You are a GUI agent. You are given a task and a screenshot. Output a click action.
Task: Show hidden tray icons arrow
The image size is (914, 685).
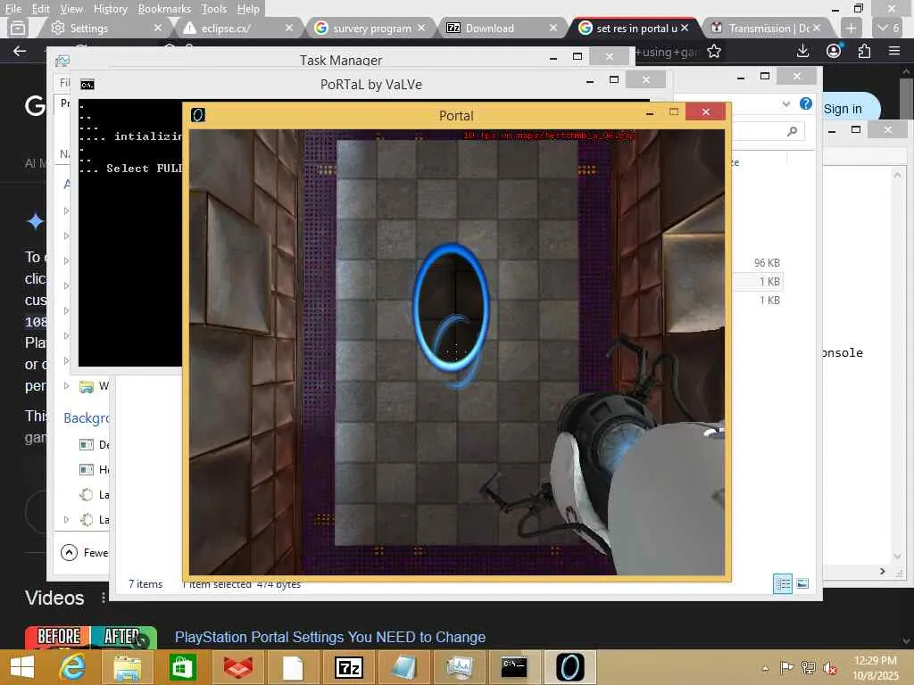tap(765, 668)
